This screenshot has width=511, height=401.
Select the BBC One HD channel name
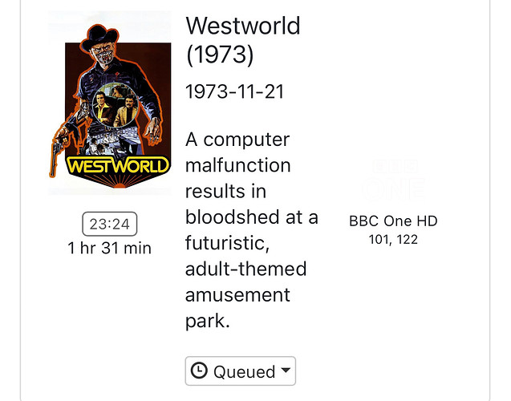393,221
